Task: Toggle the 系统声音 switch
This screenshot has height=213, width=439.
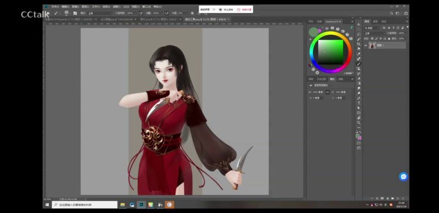Action: click(x=213, y=9)
